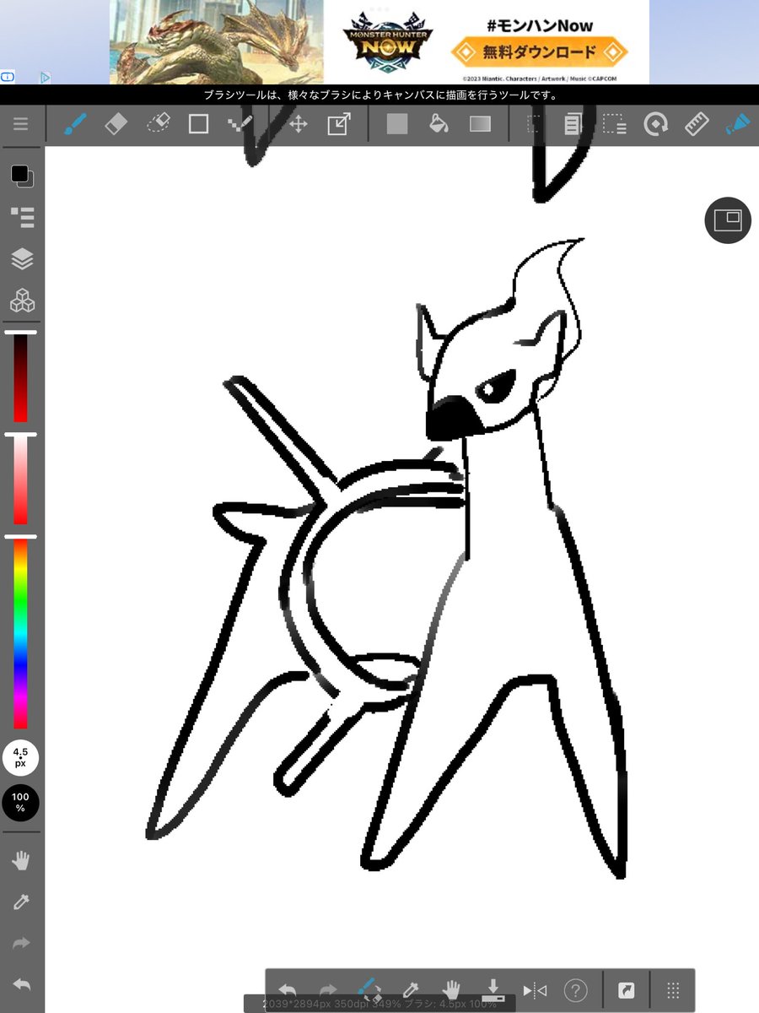Select Eyedropper in the bottom shortcut bar
The image size is (759, 1013).
tap(411, 990)
